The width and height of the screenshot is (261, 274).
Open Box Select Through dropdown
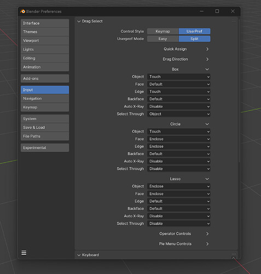pyautogui.click(x=178, y=114)
